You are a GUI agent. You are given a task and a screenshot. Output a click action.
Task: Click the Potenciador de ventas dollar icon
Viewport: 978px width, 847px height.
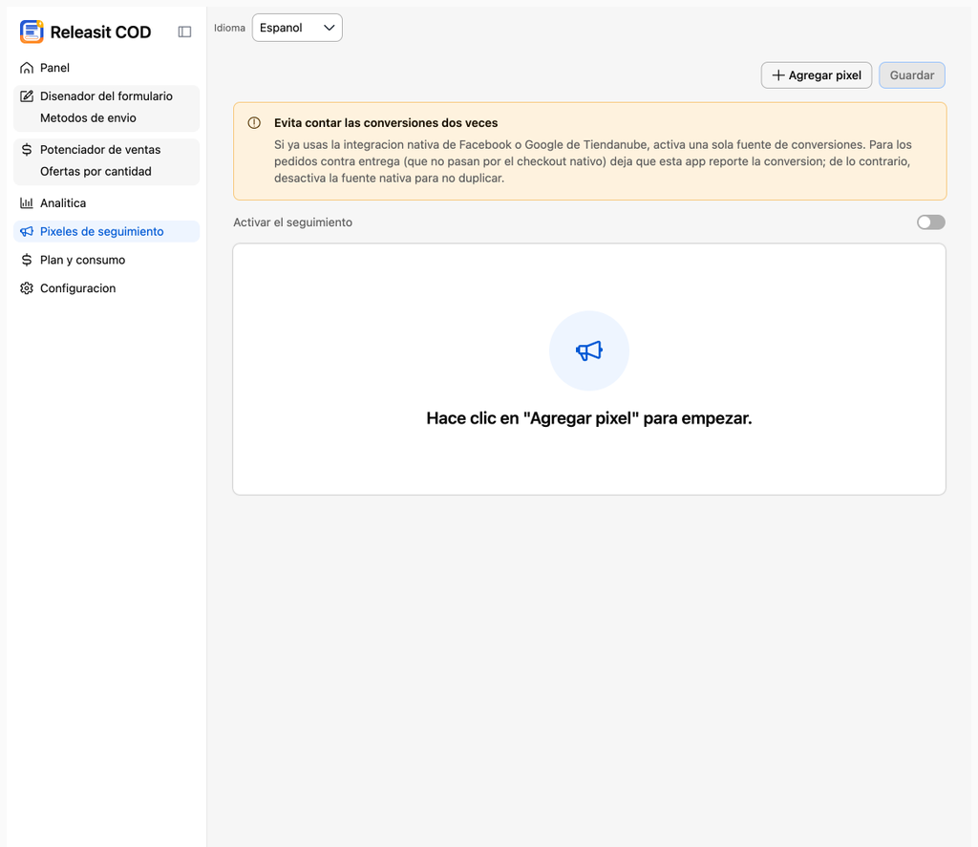26,150
